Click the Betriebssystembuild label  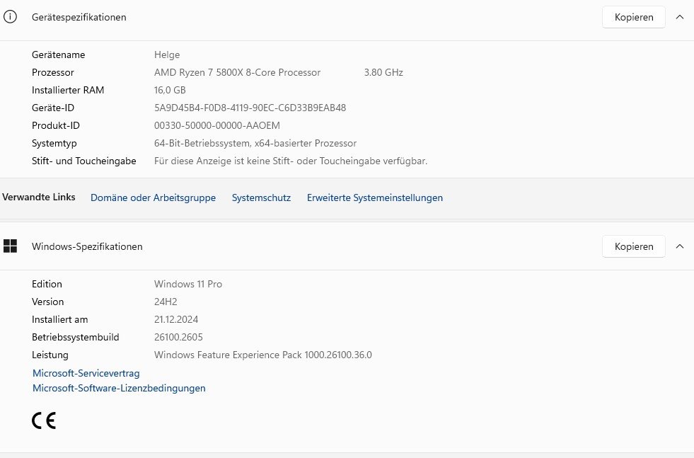(75, 337)
